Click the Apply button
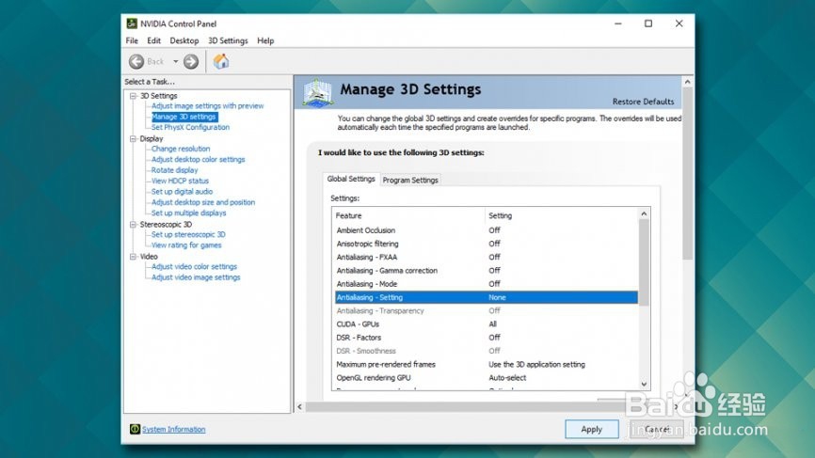The image size is (815, 458). (592, 430)
